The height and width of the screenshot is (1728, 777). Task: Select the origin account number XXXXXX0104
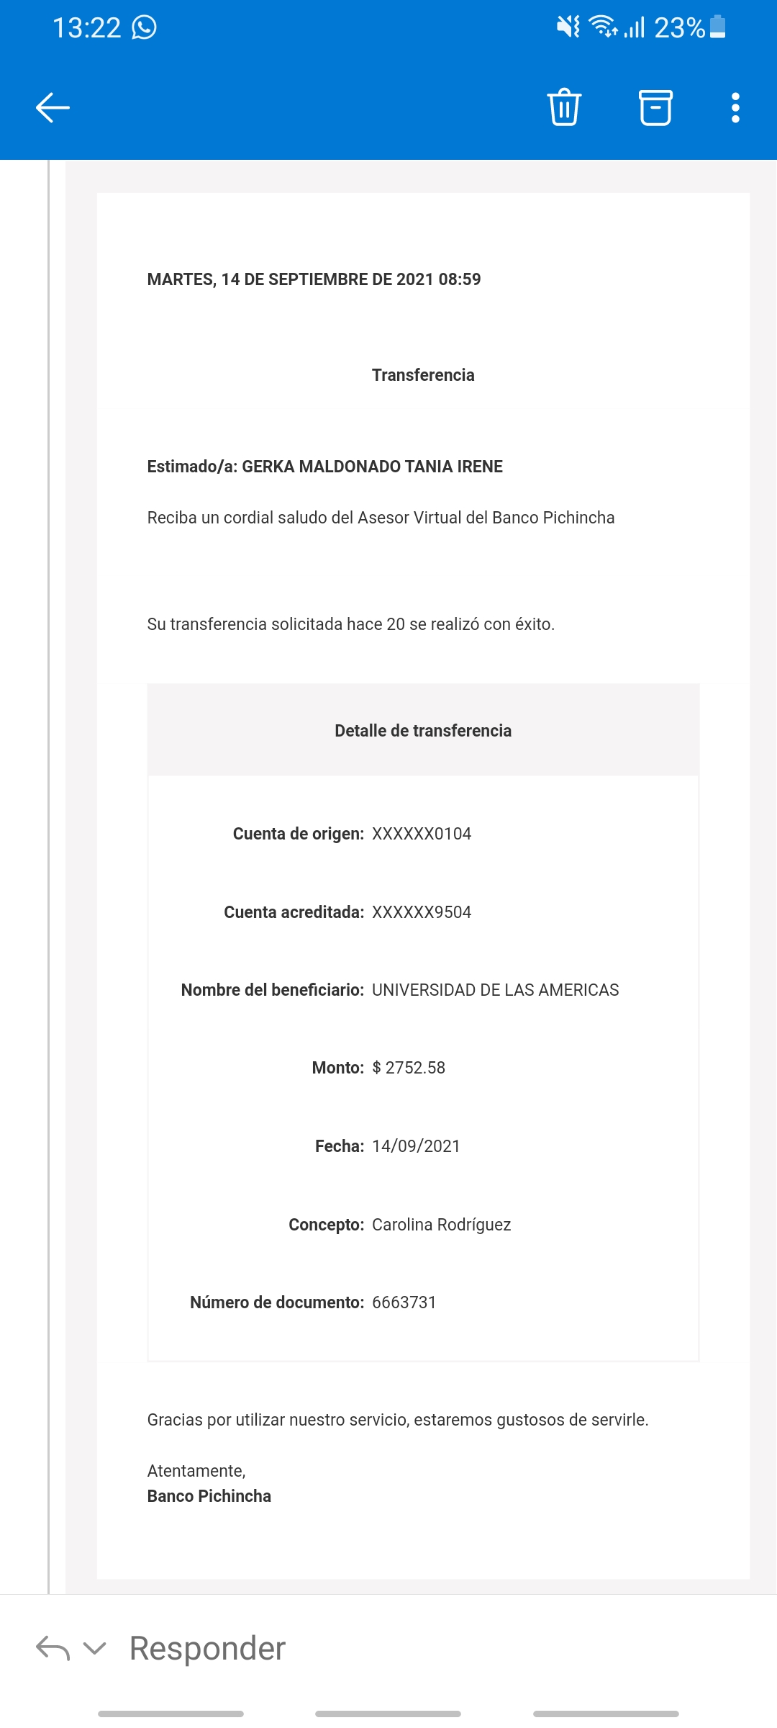(x=422, y=834)
